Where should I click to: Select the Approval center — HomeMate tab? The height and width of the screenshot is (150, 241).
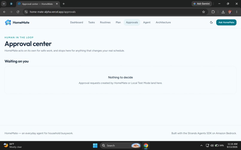click(x=37, y=4)
